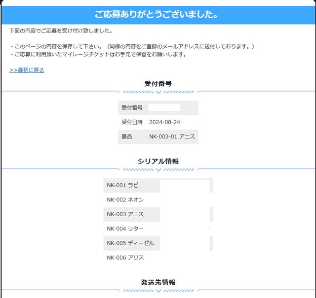Select the 発送先情報 section heading
This screenshot has height=298, width=316.
click(x=158, y=282)
